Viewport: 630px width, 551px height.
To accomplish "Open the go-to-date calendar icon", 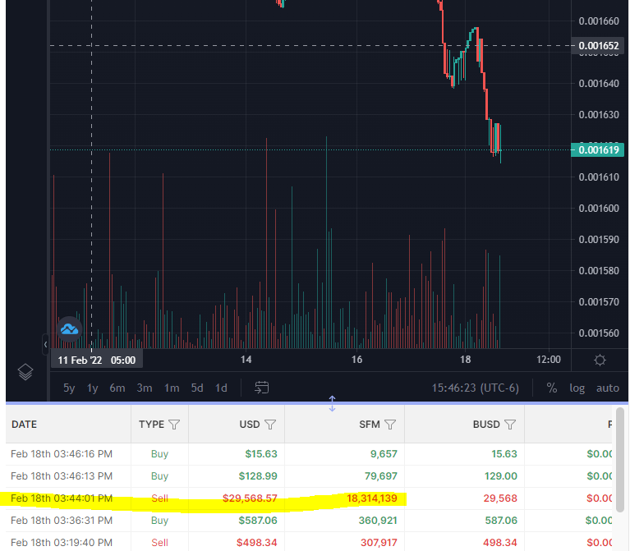I will point(261,388).
